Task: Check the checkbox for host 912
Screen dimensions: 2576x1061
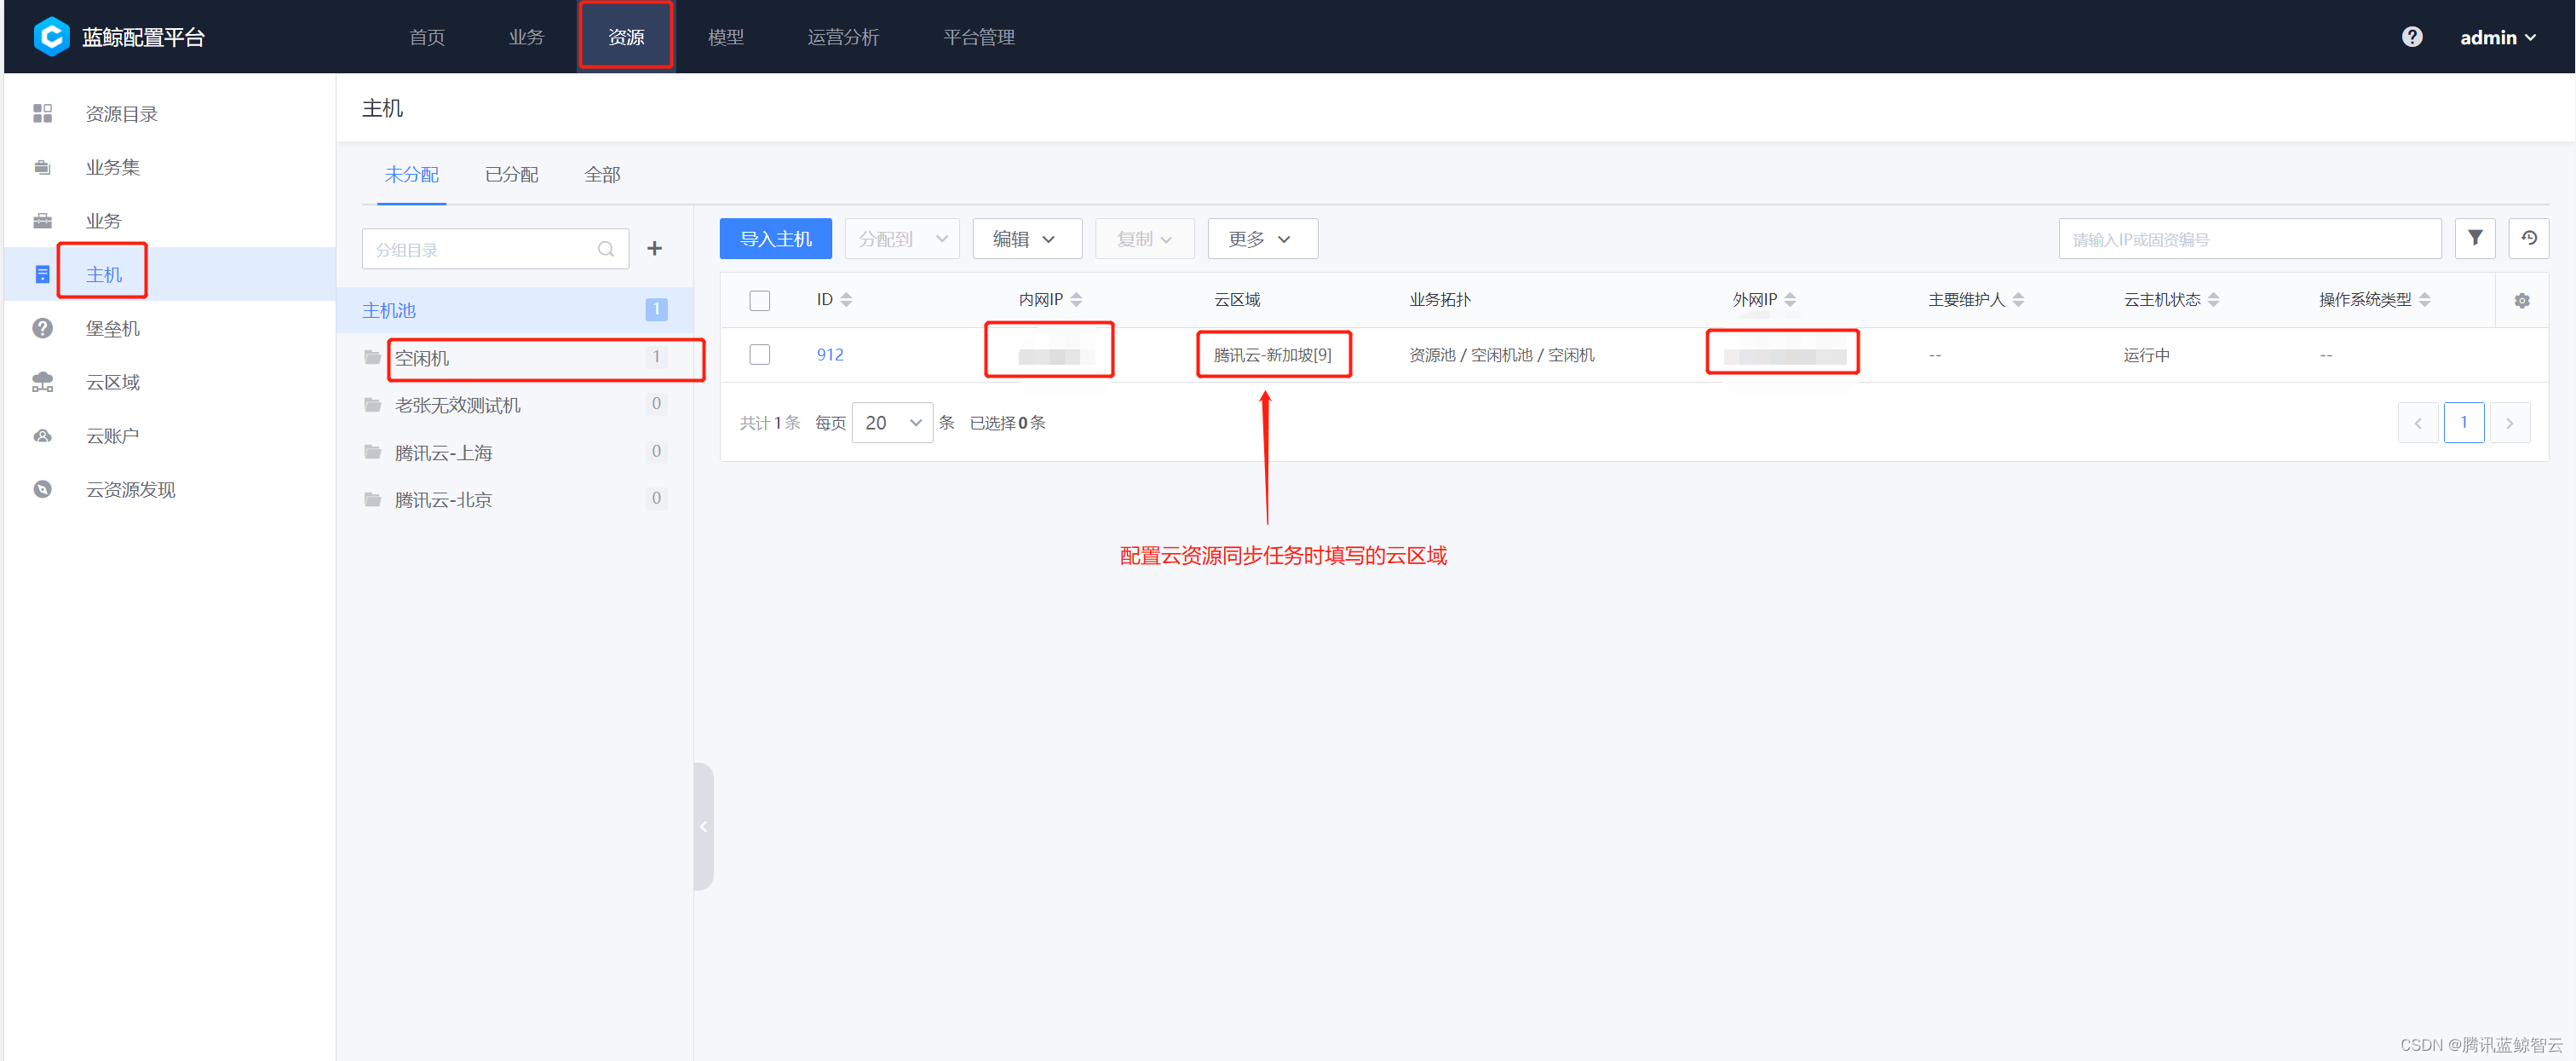Action: point(759,354)
